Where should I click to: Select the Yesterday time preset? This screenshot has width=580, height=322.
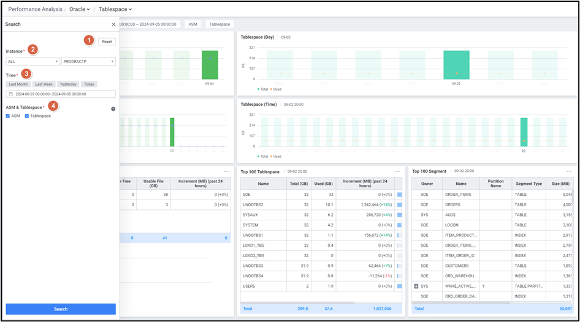pyautogui.click(x=67, y=84)
